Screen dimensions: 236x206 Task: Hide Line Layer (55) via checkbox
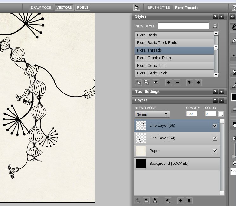pos(215,126)
